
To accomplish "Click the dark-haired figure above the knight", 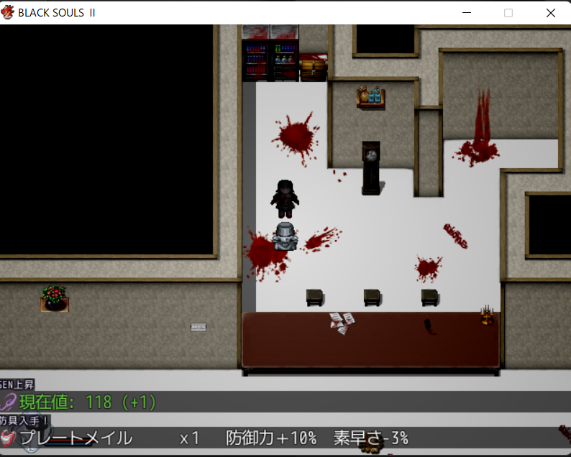I will pos(285,198).
